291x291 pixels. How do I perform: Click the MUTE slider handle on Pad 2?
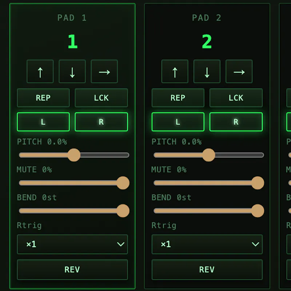(258, 183)
